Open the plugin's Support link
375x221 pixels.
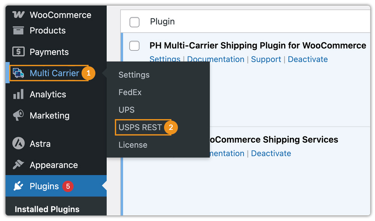click(266, 59)
